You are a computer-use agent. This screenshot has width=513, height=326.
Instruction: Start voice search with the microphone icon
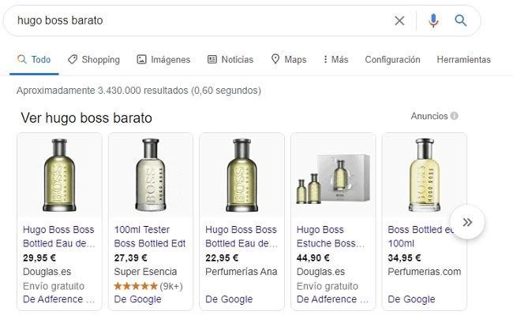tap(433, 20)
